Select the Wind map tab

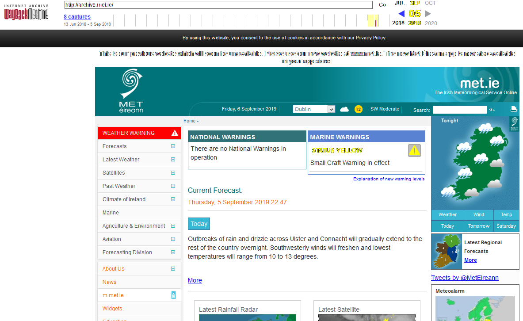(x=479, y=214)
